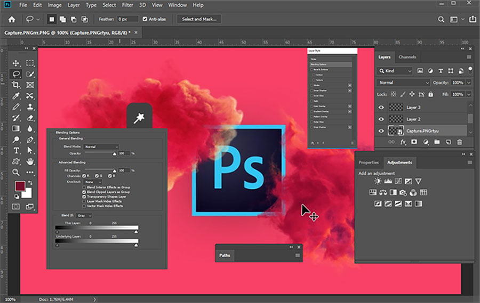This screenshot has height=303, width=480.
Task: Toggle Blend Clipped Layers as Group
Action: (84, 192)
